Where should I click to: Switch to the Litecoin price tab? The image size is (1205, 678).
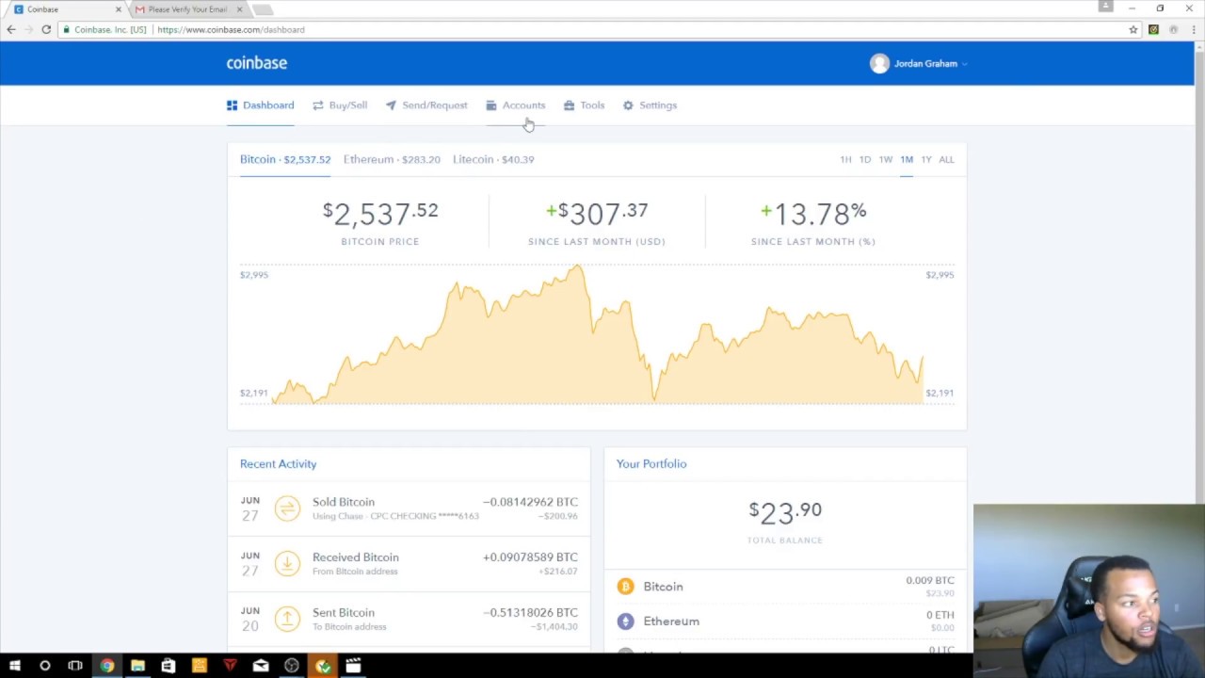click(493, 159)
